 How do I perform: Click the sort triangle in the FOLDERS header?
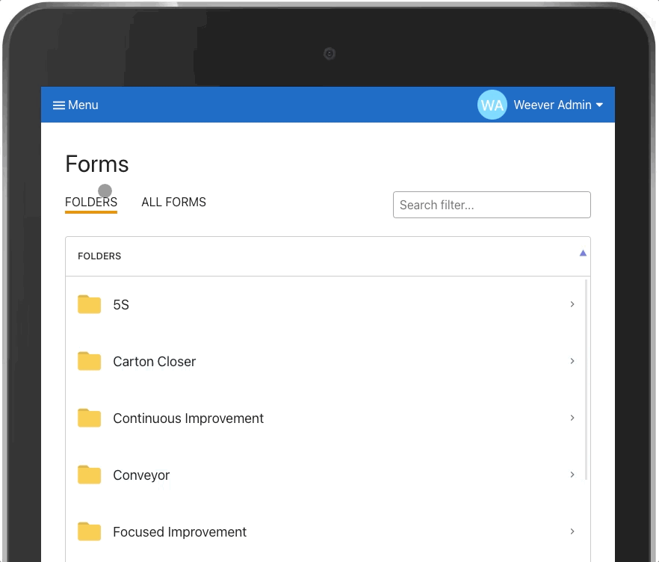tap(583, 253)
